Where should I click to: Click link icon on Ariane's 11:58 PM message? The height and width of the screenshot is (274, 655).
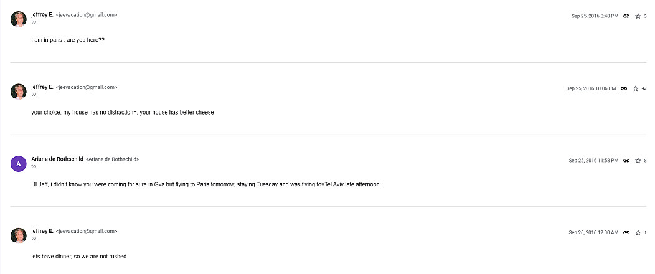pyautogui.click(x=626, y=161)
